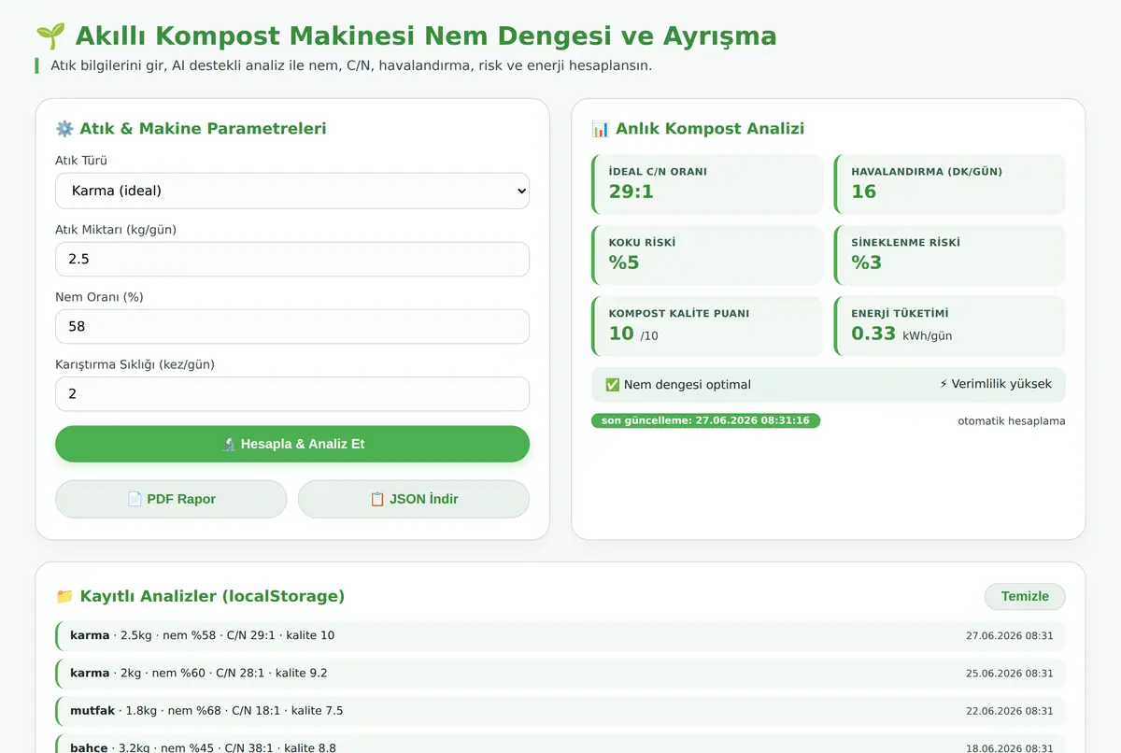
Task: Focus the Atık Miktarı (kg/gün) field
Action: point(292,259)
